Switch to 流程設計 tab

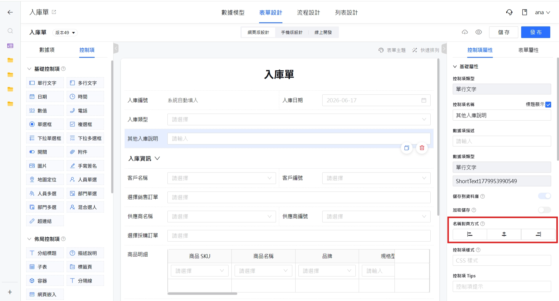click(x=309, y=13)
